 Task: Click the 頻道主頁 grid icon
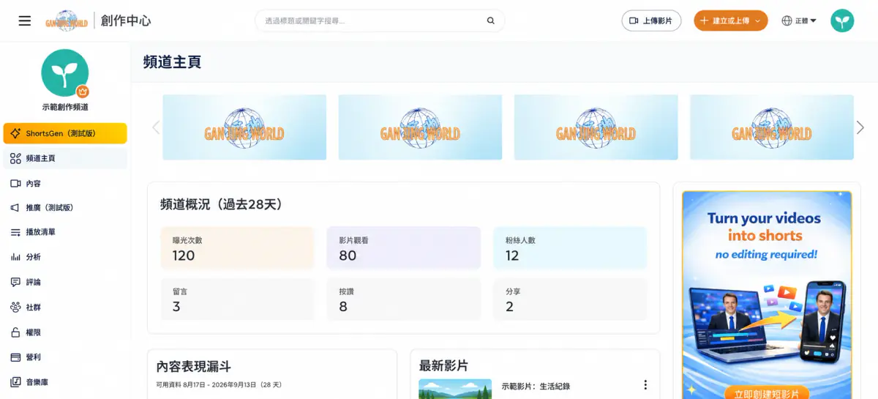15,158
